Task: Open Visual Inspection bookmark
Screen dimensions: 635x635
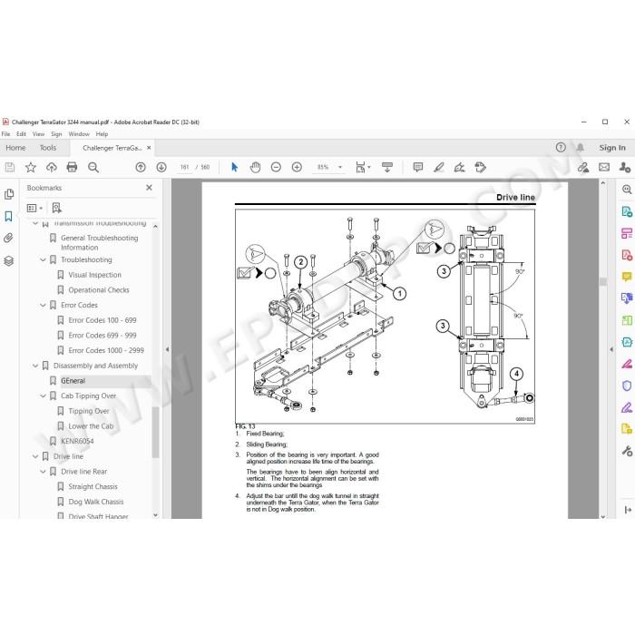Action: (x=94, y=275)
